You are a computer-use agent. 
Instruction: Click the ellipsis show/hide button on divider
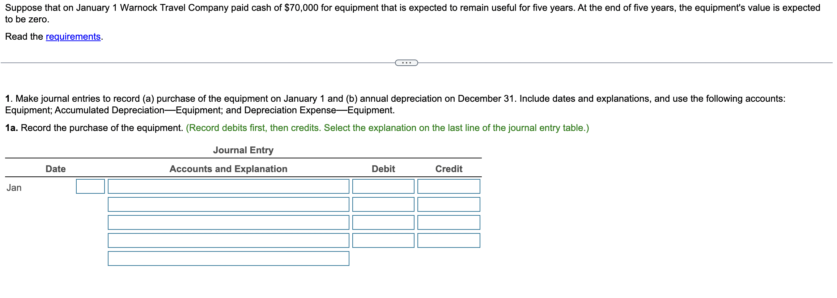point(406,62)
